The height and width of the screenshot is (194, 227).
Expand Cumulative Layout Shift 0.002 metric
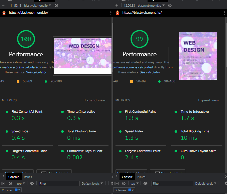click(83, 155)
